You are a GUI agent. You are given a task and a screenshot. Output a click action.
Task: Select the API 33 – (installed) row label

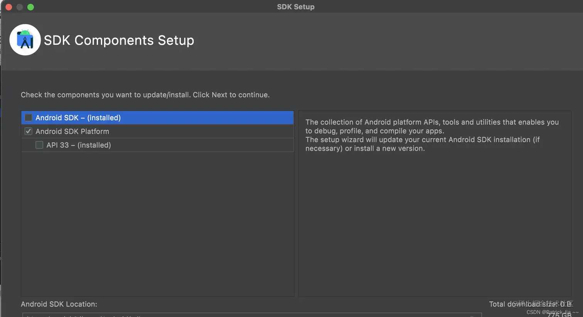(79, 145)
